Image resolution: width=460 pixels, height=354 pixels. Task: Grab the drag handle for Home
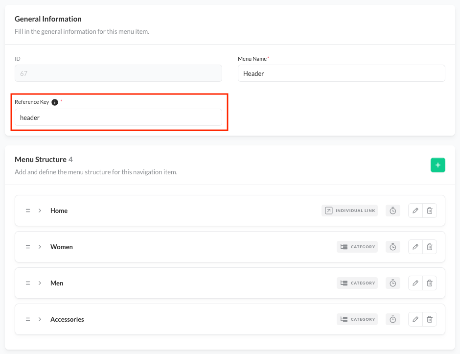coord(28,211)
